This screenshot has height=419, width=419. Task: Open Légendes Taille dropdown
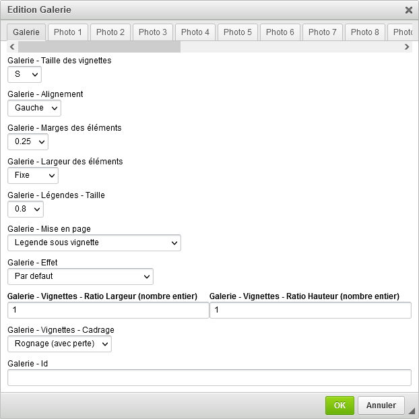[x=26, y=209]
